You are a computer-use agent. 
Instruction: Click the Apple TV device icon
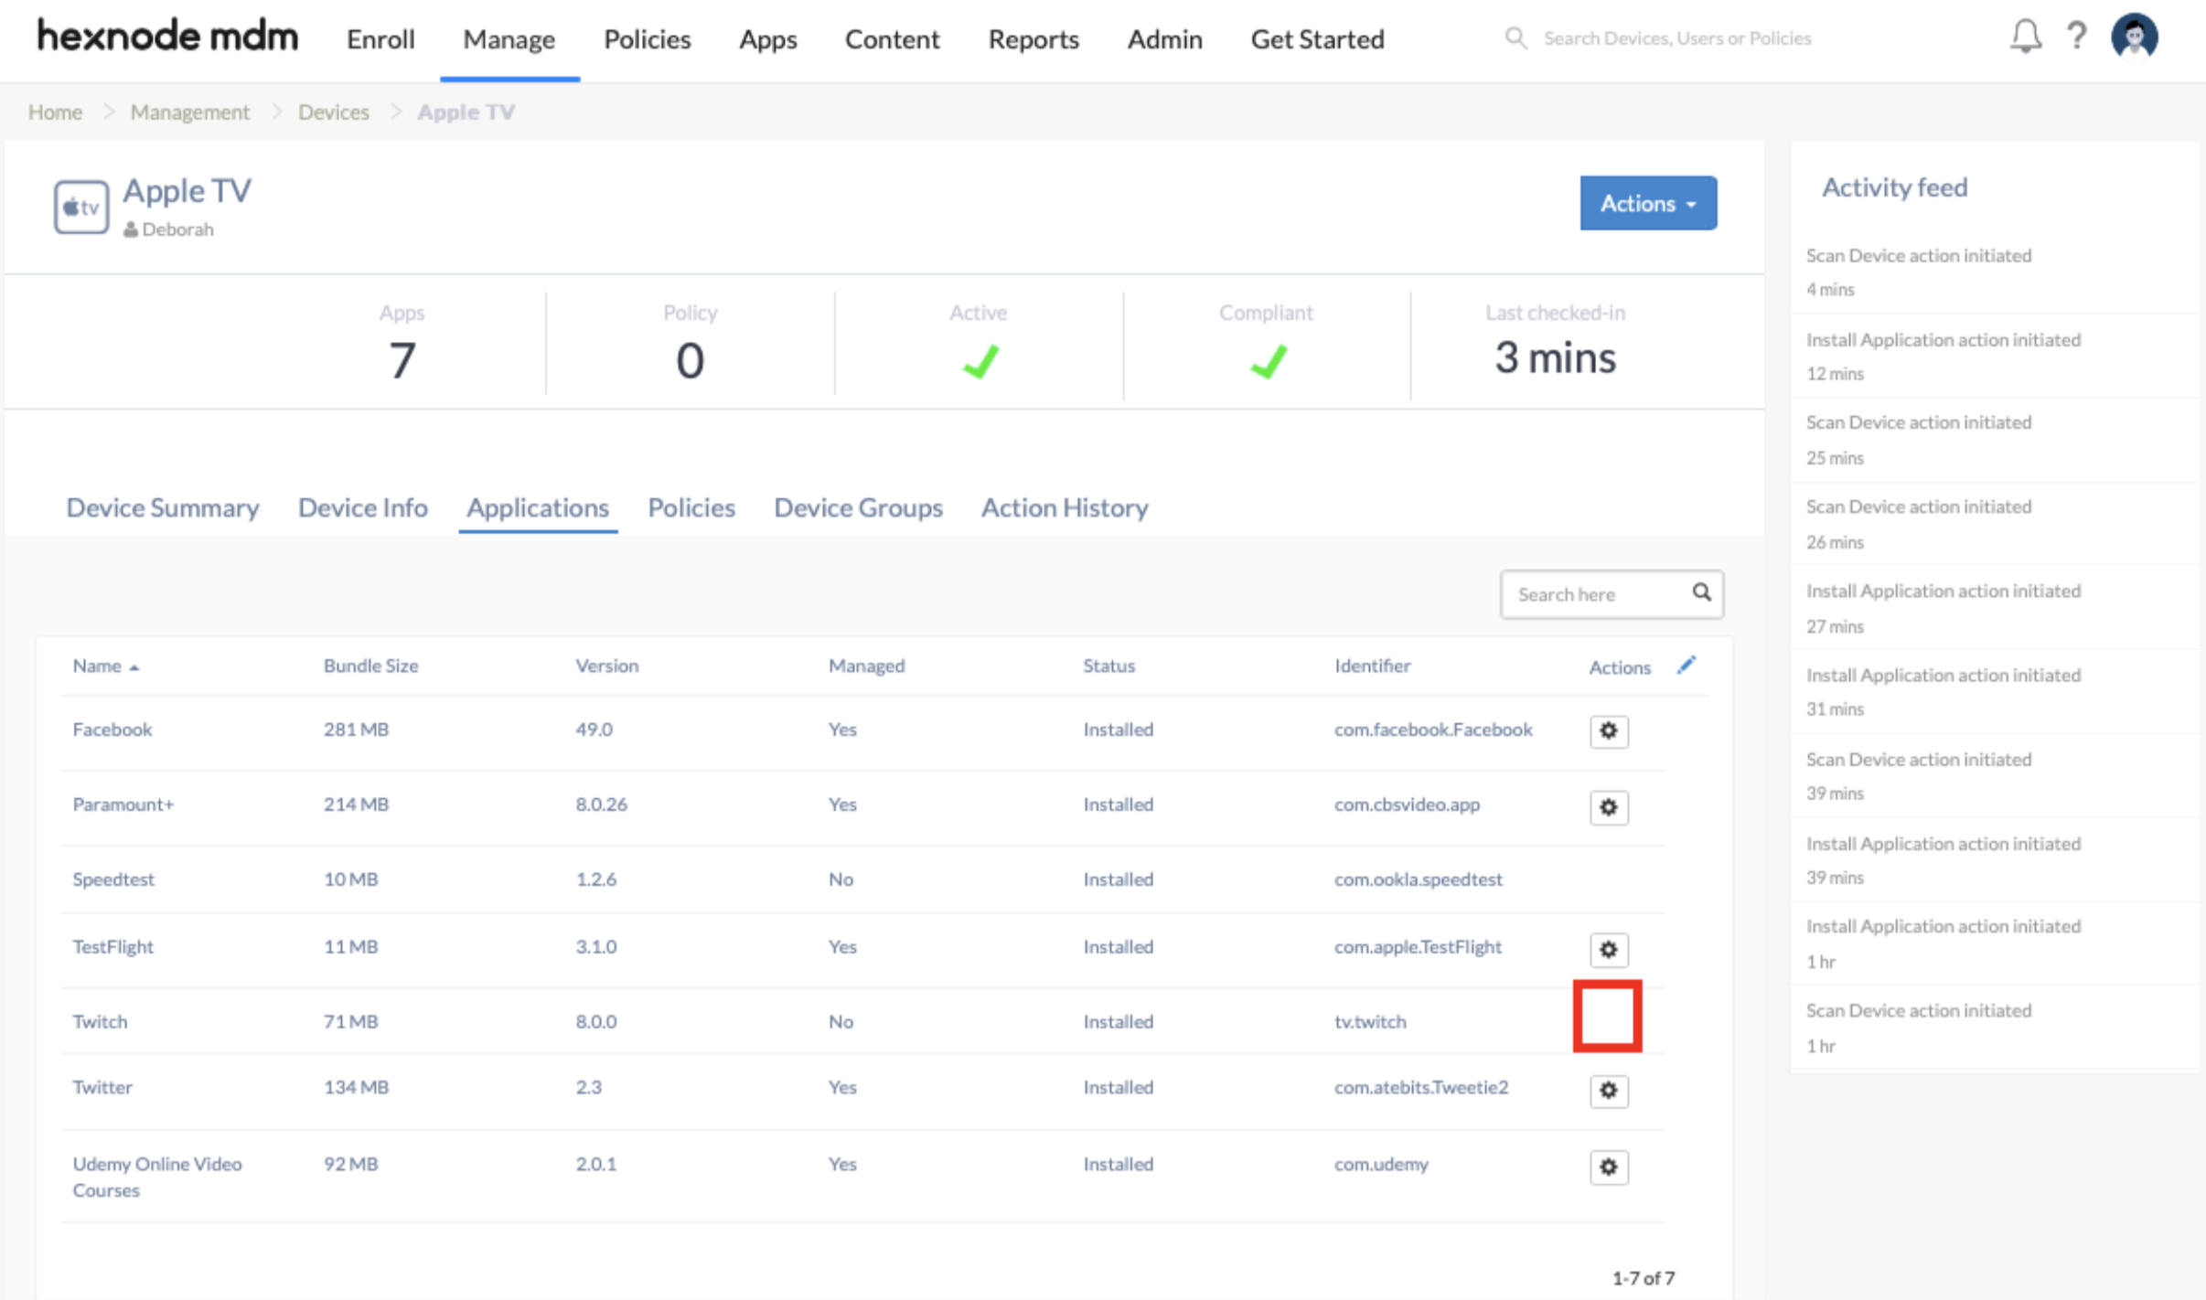pos(81,207)
